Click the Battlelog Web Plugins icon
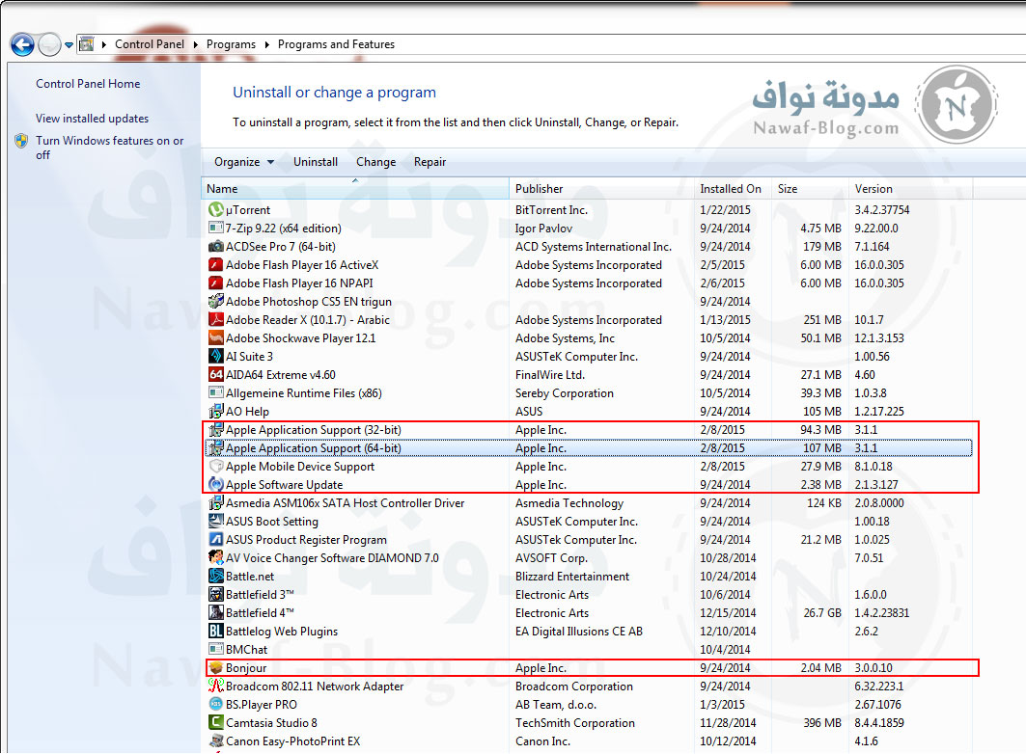This screenshot has height=754, width=1026. (x=216, y=632)
